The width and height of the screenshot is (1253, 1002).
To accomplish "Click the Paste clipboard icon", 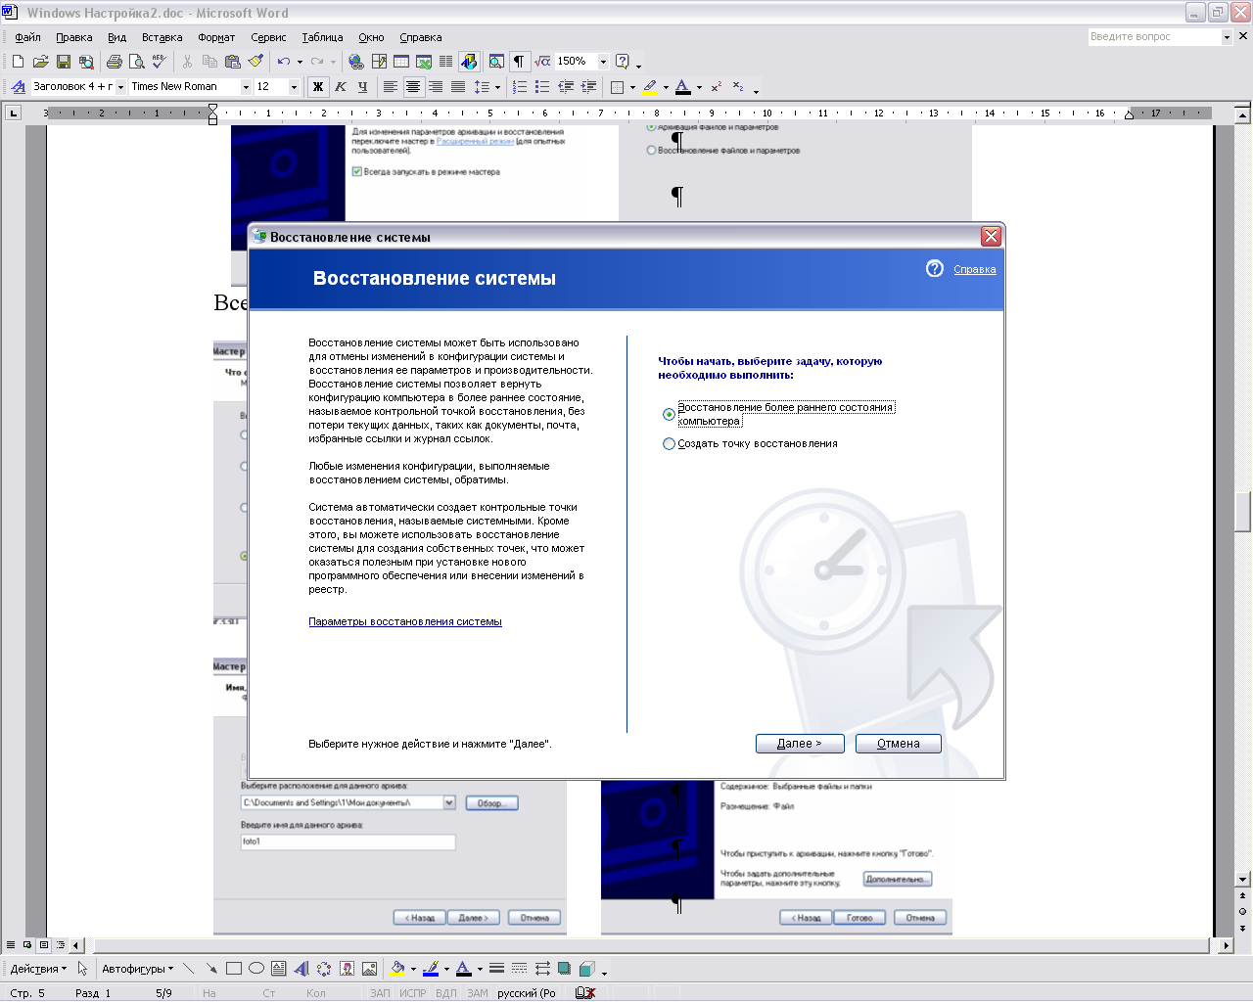I will [x=232, y=62].
